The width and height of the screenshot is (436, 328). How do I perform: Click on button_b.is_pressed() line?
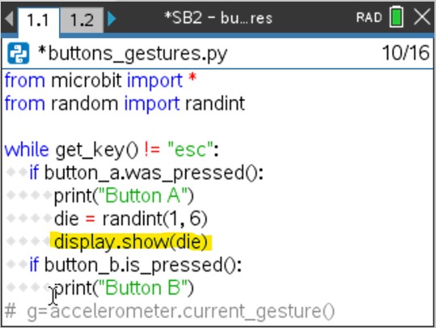[136, 265]
